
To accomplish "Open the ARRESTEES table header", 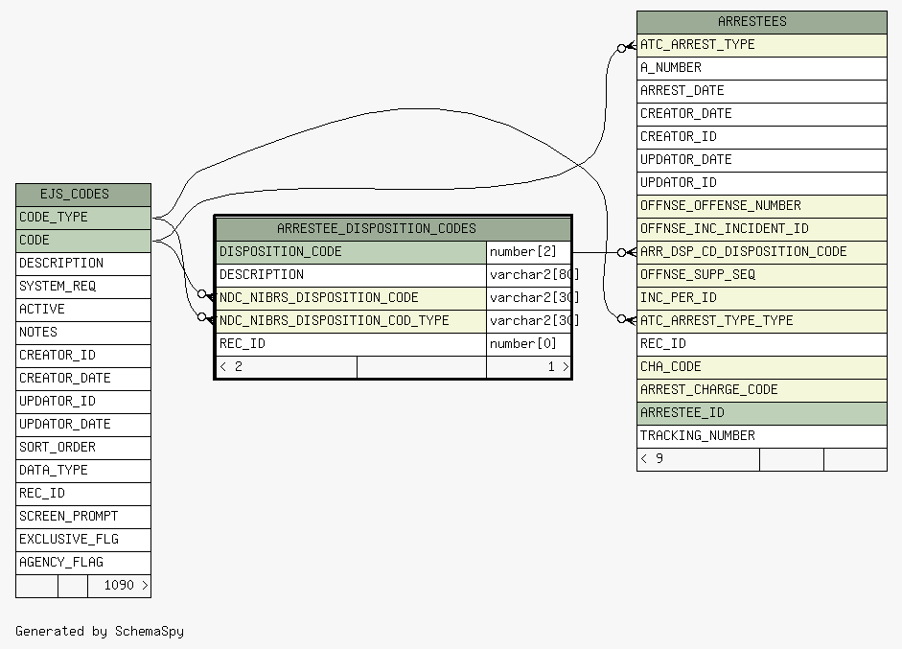I will [x=762, y=22].
